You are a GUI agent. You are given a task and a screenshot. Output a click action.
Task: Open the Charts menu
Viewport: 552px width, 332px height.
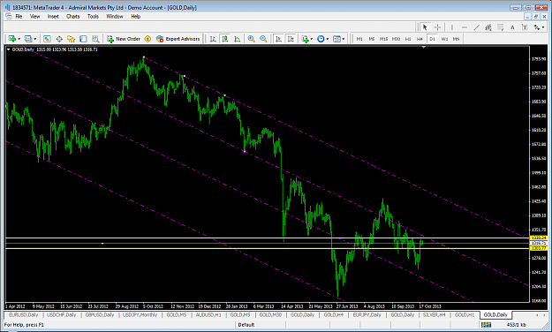(73, 16)
